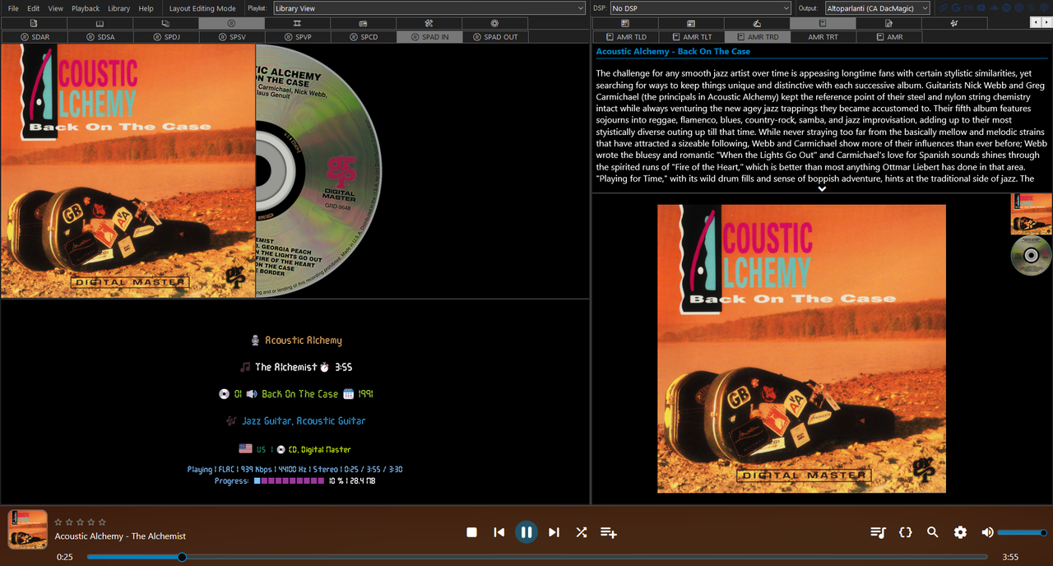The width and height of the screenshot is (1053, 566).
Task: Skip to the previous track
Action: pyautogui.click(x=499, y=532)
